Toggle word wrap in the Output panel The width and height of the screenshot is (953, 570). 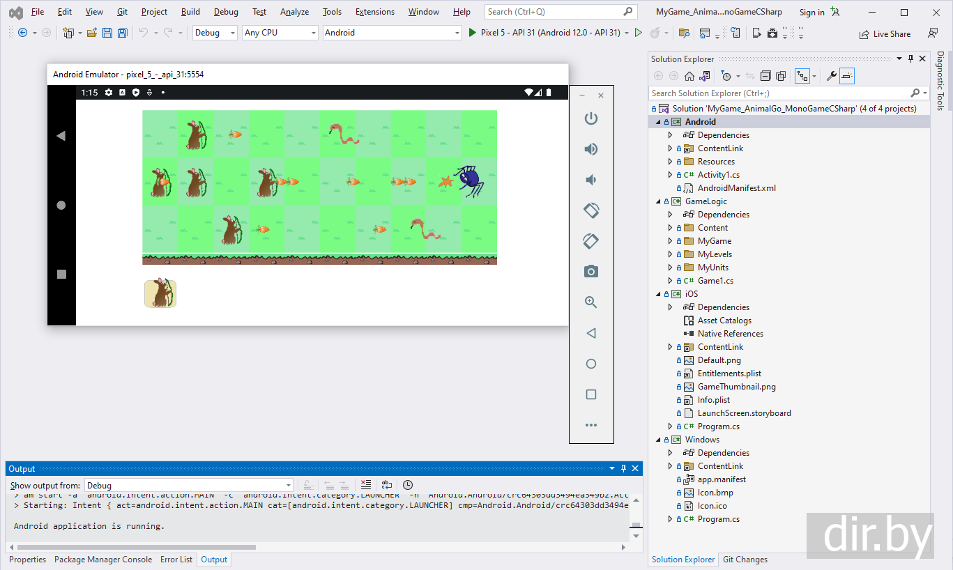coord(387,485)
